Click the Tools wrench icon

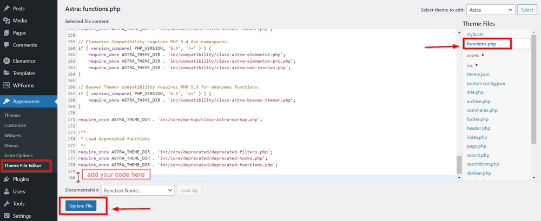pyautogui.click(x=6, y=204)
